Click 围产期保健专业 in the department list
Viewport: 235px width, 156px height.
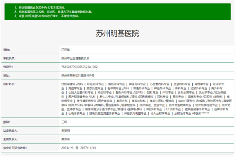pos(78,97)
